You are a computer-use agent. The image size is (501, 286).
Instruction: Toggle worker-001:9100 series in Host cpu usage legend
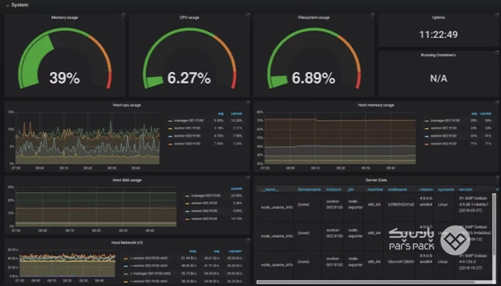pos(188,128)
